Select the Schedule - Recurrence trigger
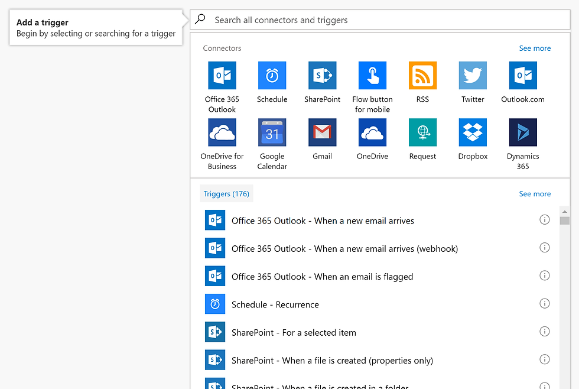579x389 pixels. (x=275, y=305)
